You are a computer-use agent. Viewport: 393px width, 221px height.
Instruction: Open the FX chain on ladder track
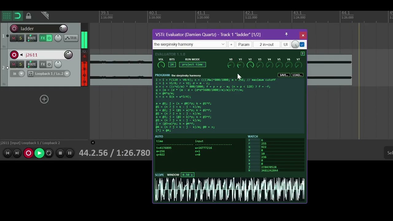pyautogui.click(x=43, y=38)
